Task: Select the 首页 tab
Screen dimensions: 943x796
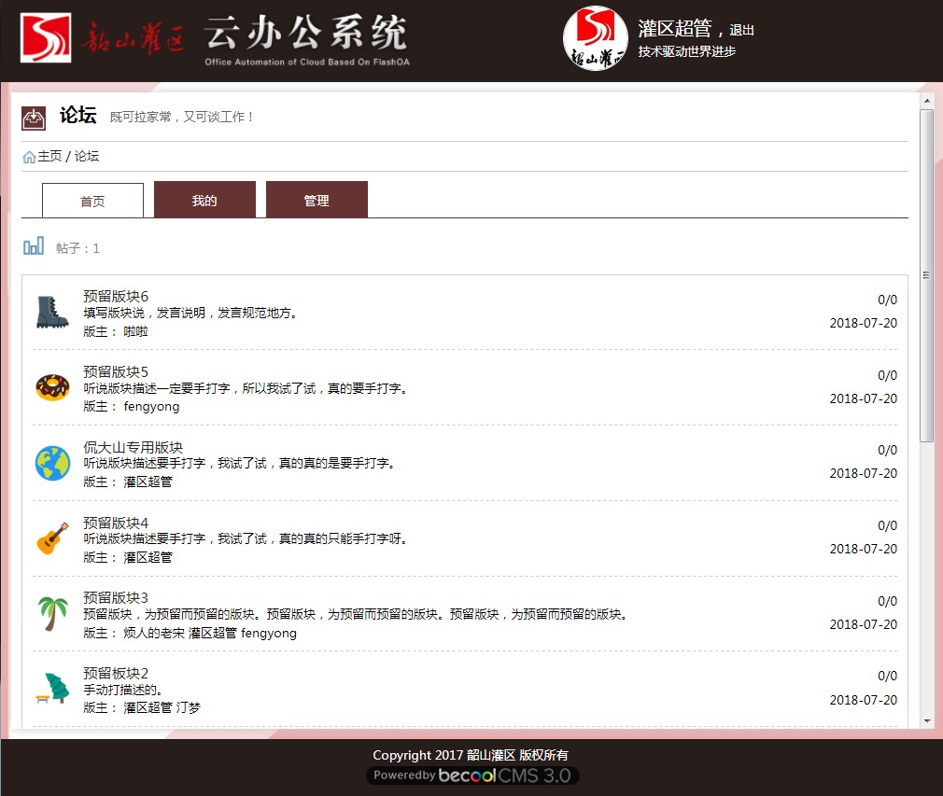Action: tap(92, 201)
